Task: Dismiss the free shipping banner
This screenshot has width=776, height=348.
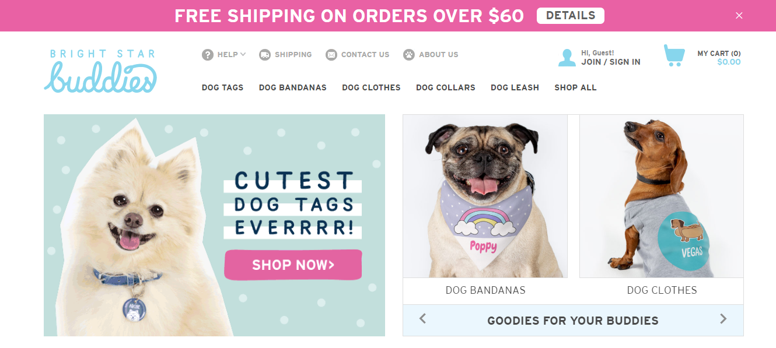Action: 739,16
